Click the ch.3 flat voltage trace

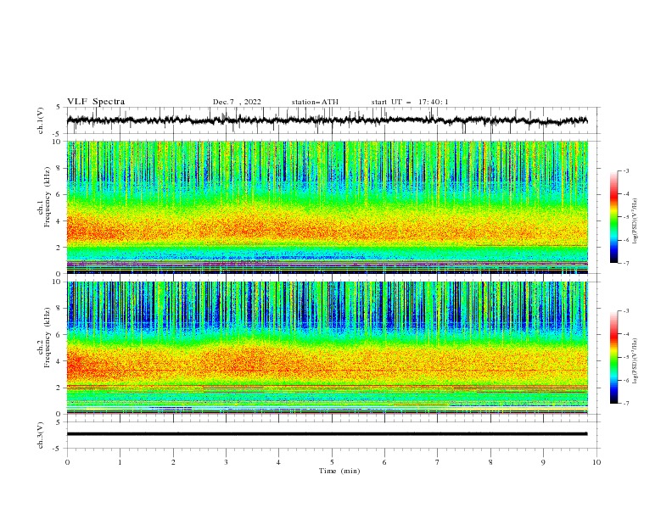click(x=327, y=434)
